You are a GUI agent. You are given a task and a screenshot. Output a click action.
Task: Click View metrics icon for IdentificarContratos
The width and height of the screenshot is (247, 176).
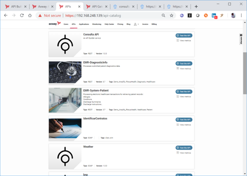point(178,124)
